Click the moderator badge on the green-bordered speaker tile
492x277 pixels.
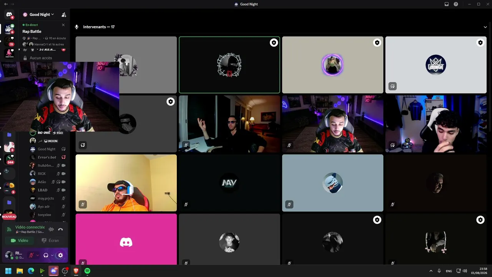tap(274, 43)
